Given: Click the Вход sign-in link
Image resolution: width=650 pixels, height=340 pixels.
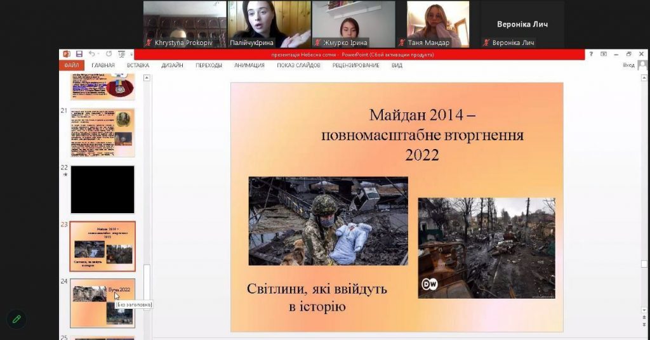Looking at the screenshot, I should coord(628,65).
